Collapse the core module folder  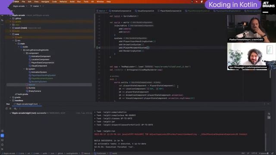[10, 34]
